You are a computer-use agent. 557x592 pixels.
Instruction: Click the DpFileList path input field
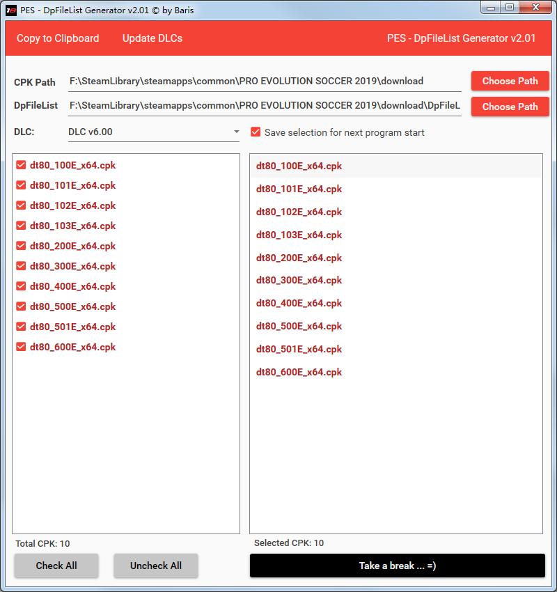click(x=265, y=105)
